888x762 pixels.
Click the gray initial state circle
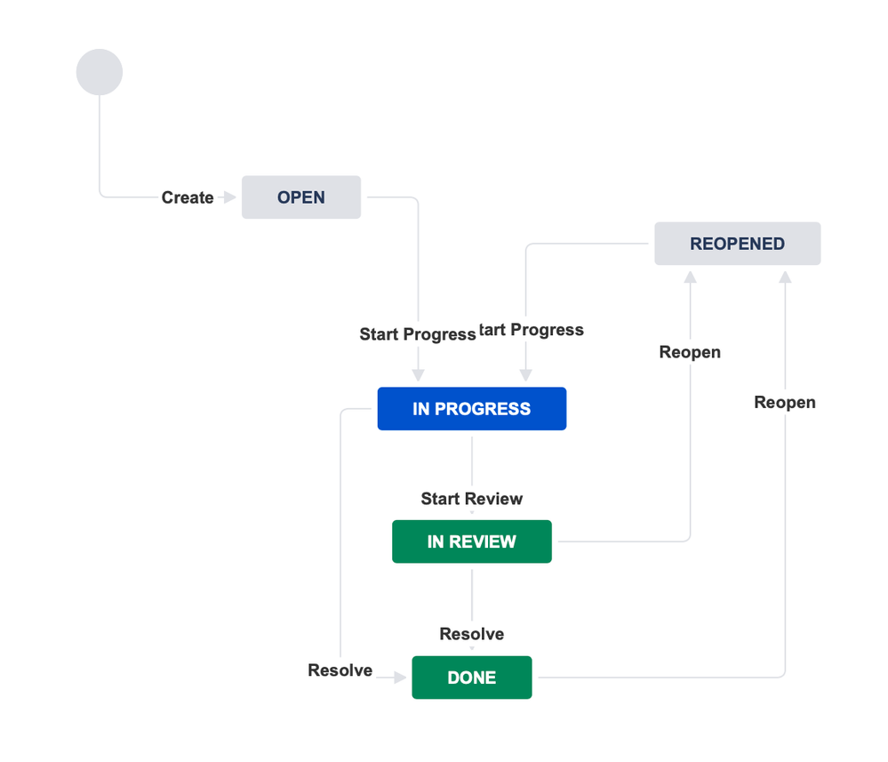click(100, 72)
